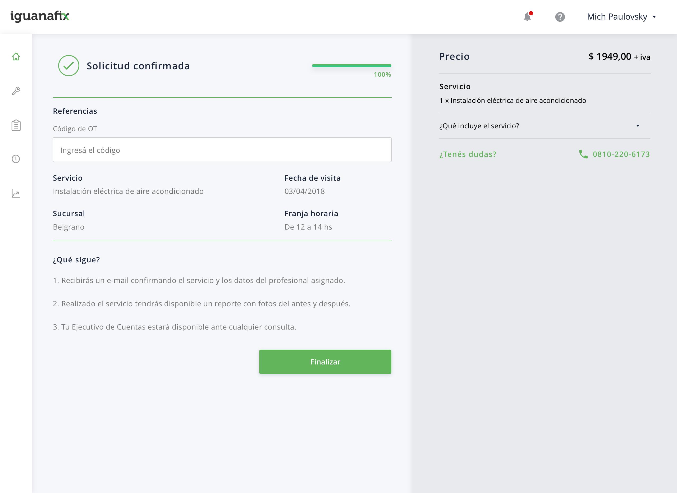
Task: Click the green confirmation checkmark circle
Action: (69, 66)
